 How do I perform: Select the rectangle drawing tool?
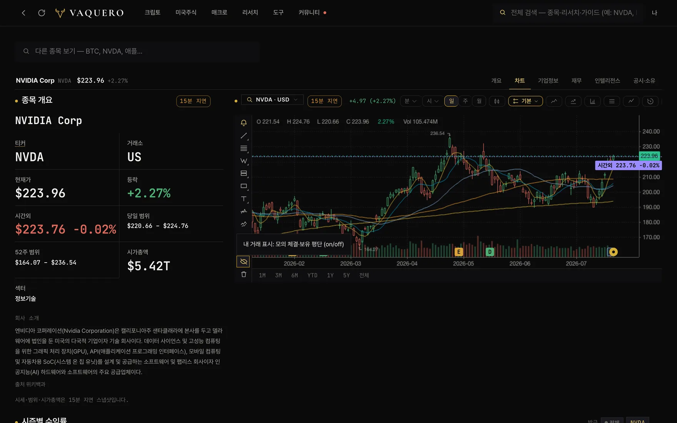point(243,186)
